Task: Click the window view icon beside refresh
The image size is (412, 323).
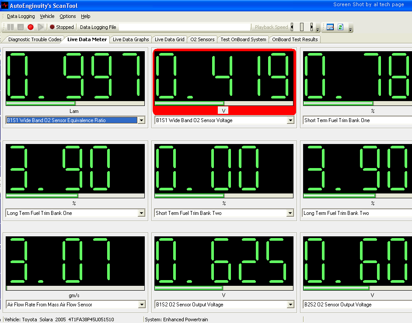Action: pos(330,27)
